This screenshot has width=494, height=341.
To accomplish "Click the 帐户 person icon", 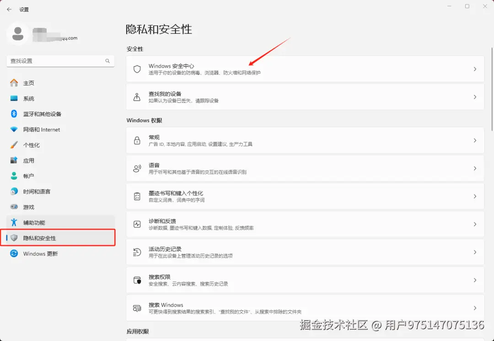I will click(14, 176).
